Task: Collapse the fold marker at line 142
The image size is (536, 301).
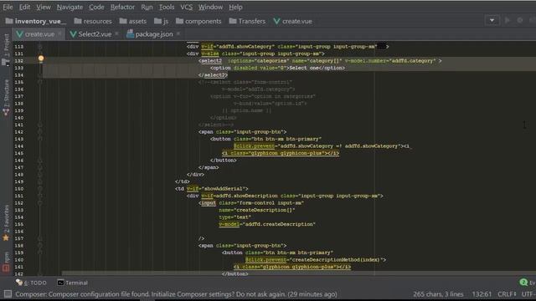Action: tap(40, 132)
